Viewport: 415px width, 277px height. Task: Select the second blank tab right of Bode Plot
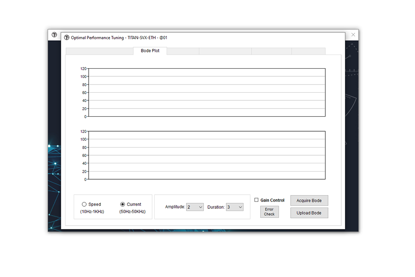pos(225,51)
